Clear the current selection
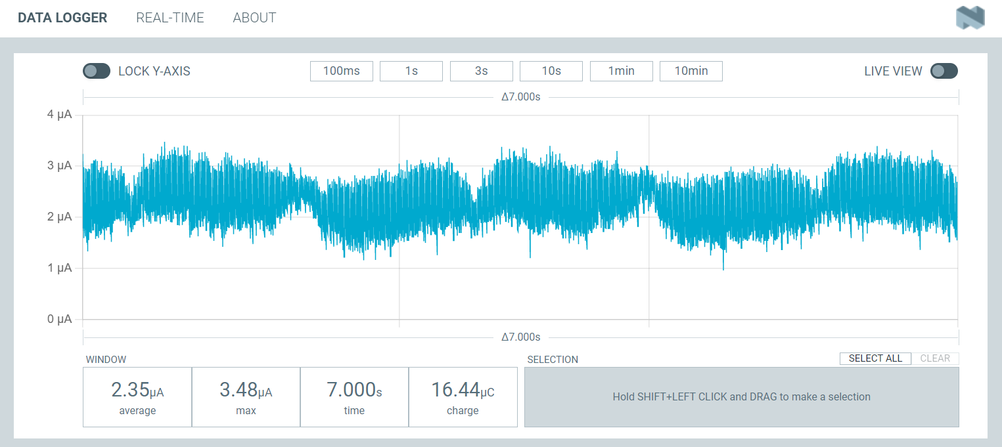This screenshot has height=447, width=1002. click(x=935, y=358)
